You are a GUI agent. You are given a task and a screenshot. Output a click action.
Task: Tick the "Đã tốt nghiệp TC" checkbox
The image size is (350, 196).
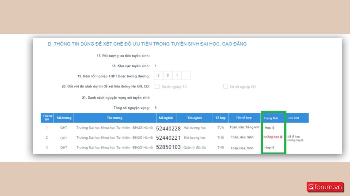click(x=157, y=86)
